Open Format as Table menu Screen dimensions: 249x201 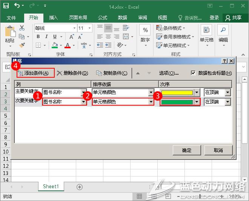tap(175, 37)
